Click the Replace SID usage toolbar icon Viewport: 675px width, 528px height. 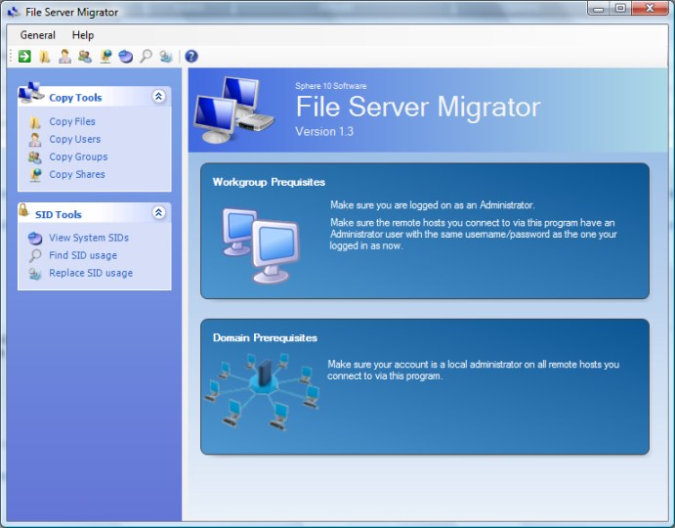(x=166, y=57)
